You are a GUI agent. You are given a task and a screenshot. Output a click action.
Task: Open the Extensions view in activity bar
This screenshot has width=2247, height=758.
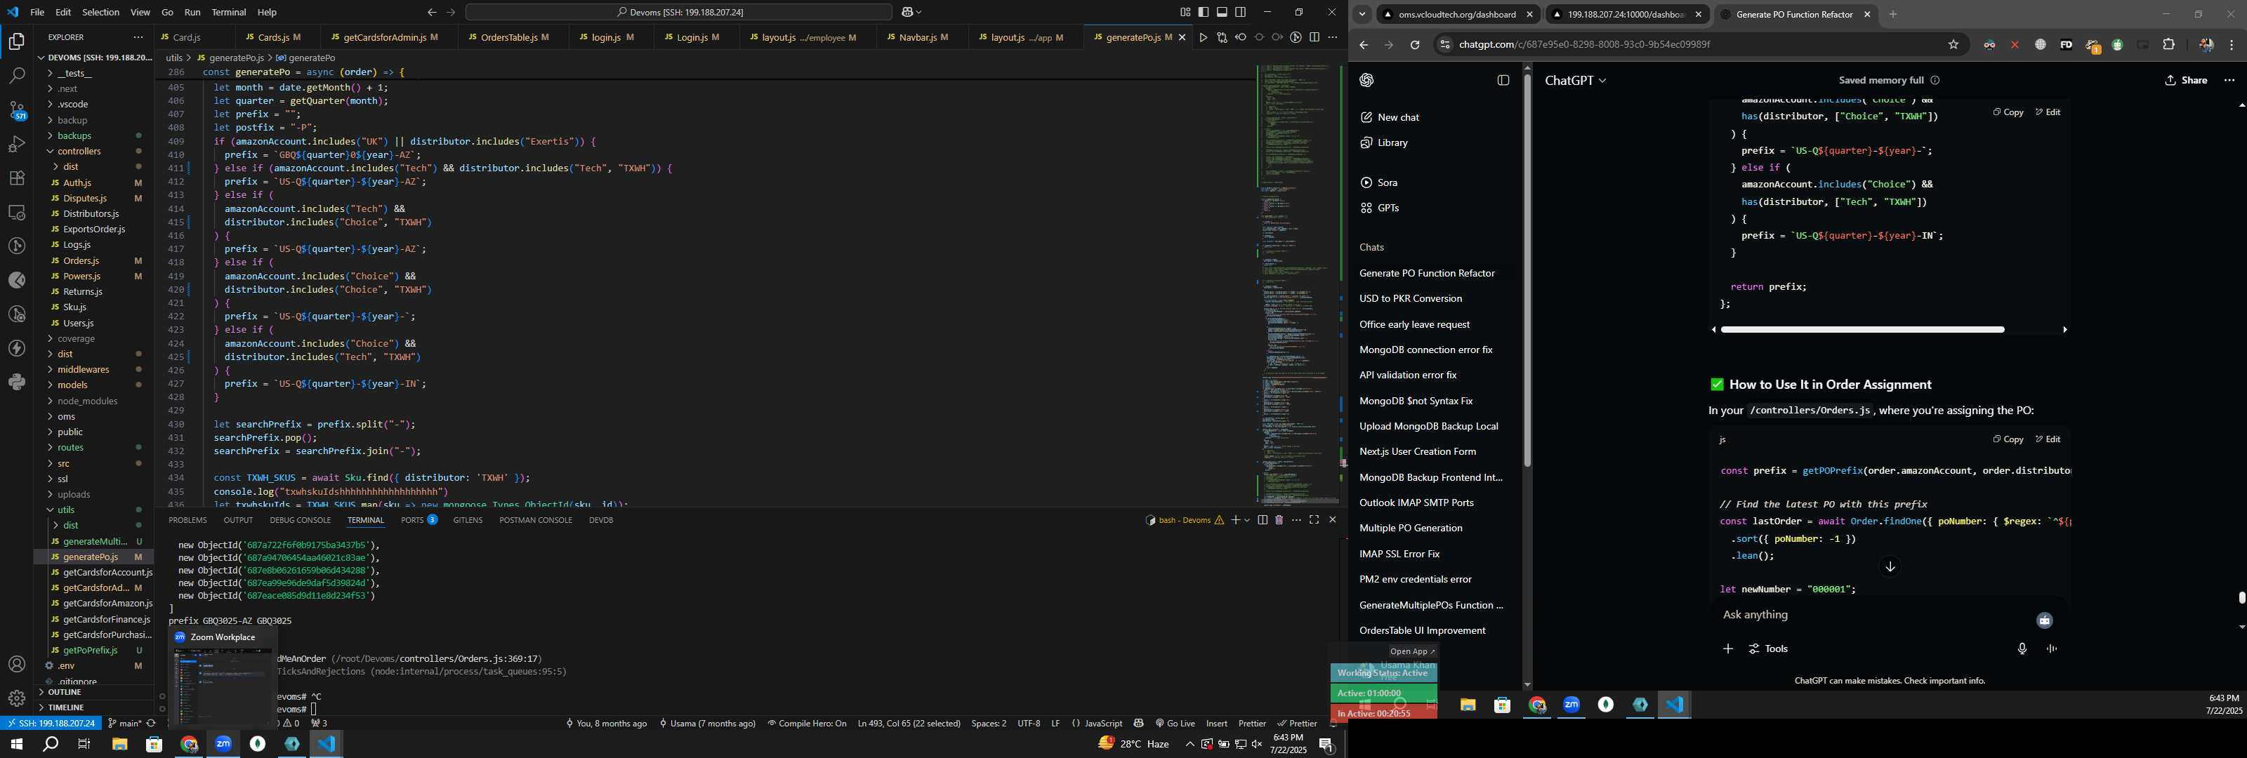(x=17, y=178)
